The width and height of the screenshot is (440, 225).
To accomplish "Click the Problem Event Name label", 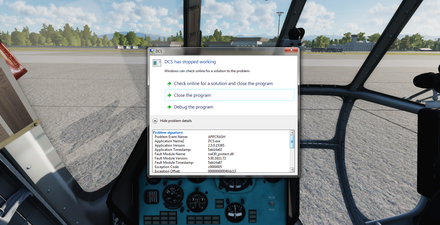I will 171,137.
